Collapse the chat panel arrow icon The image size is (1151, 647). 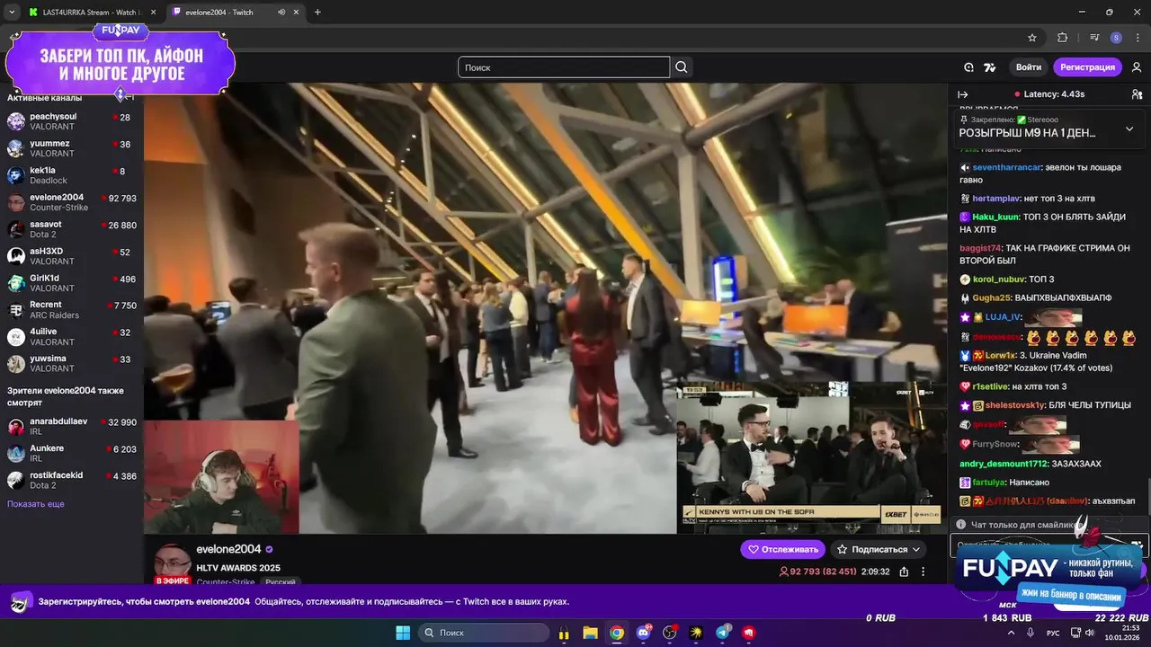tap(962, 94)
